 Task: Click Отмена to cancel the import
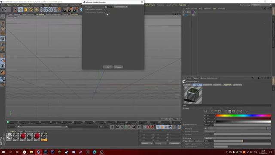click(x=119, y=67)
